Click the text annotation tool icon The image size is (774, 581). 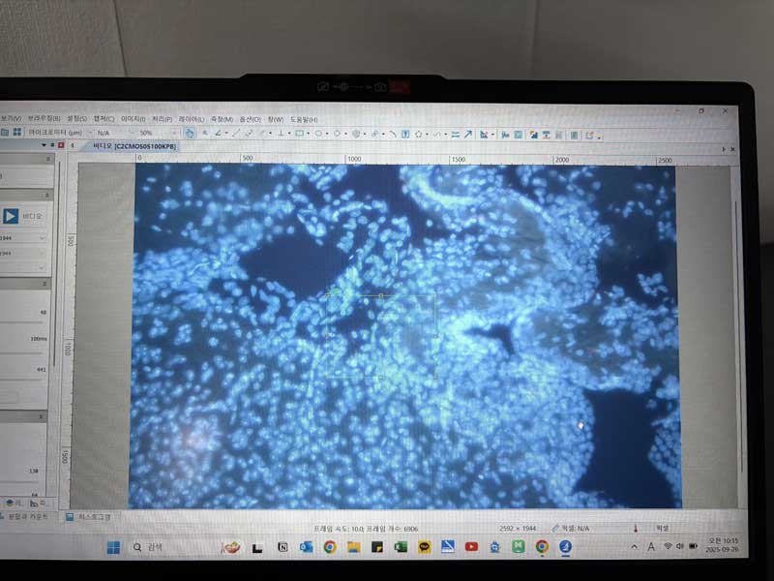405,134
